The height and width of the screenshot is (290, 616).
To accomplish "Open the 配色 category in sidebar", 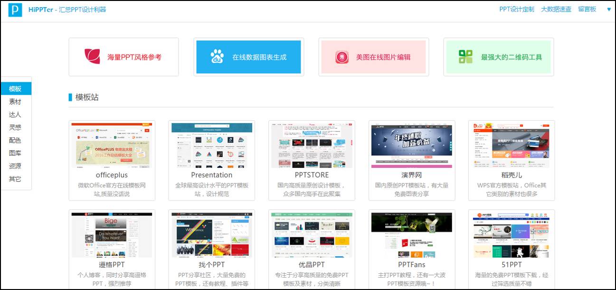I will click(x=15, y=140).
